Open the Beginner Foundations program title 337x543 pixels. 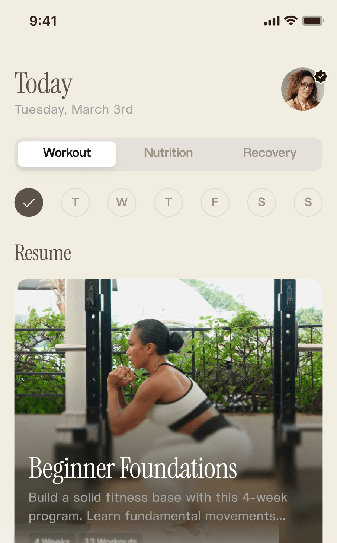point(133,469)
